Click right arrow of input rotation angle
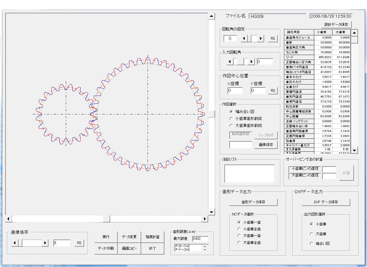367x267 pixels. pos(252,61)
